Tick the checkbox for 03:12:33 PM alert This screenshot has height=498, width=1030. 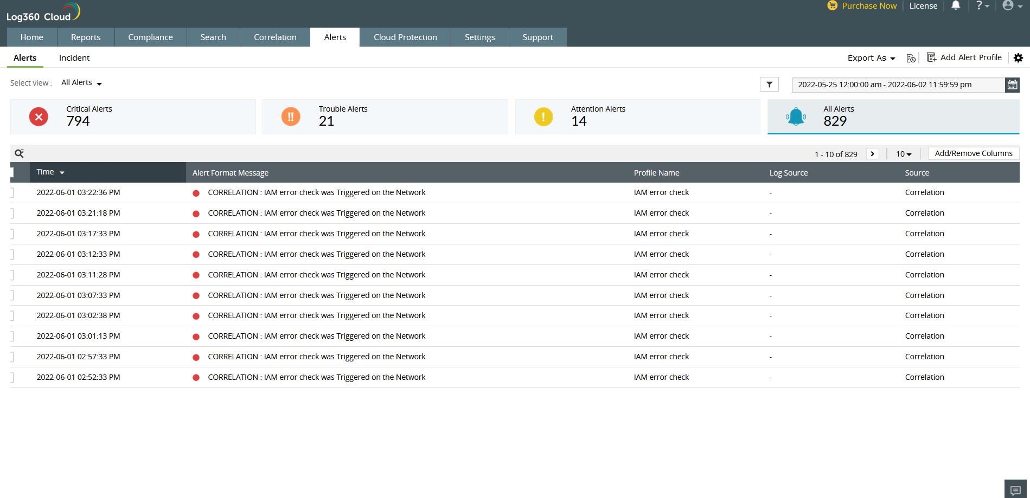tap(12, 255)
